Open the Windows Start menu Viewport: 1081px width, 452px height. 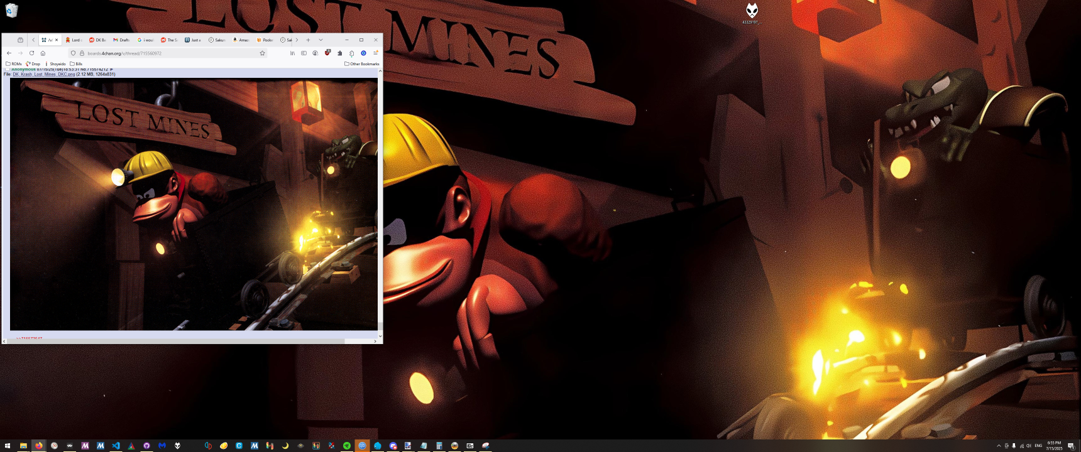[8, 446]
